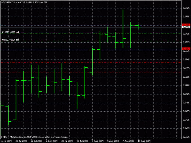Click the NZDUSD,Daily chart title text

click(x=9, y=2)
